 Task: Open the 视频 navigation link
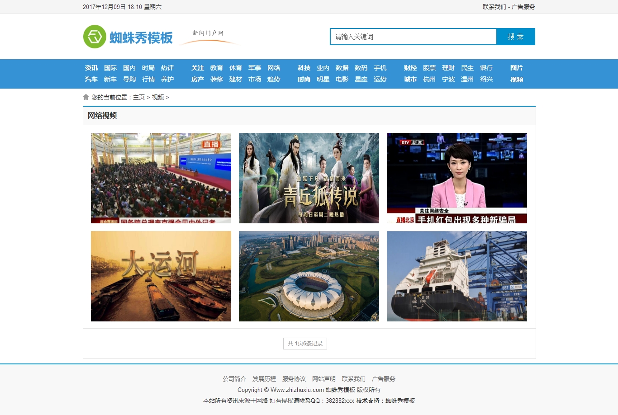point(516,80)
